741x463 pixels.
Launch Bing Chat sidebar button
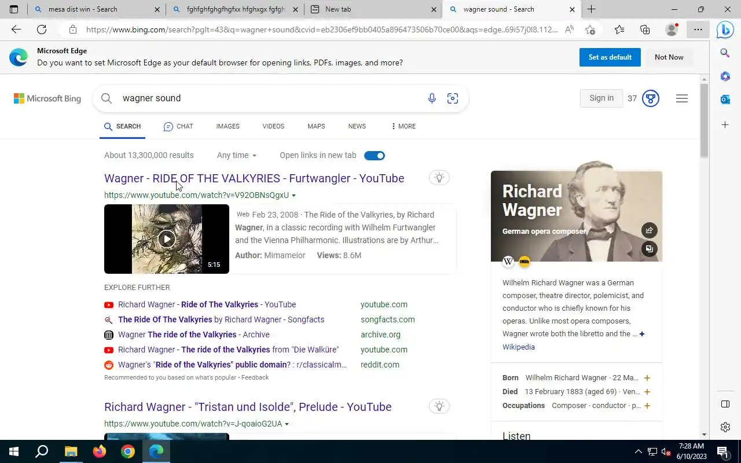[725, 30]
